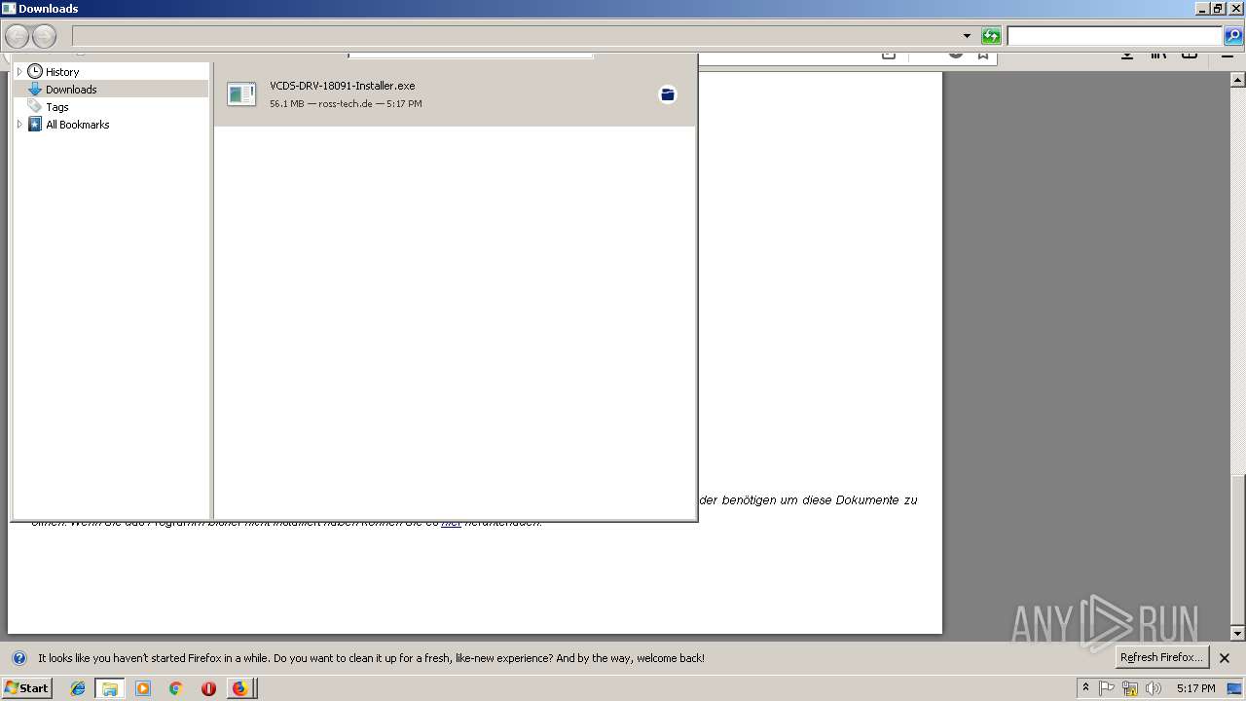This screenshot has height=701, width=1246.
Task: Open containing folder for VCDS installer download
Action: point(668,94)
